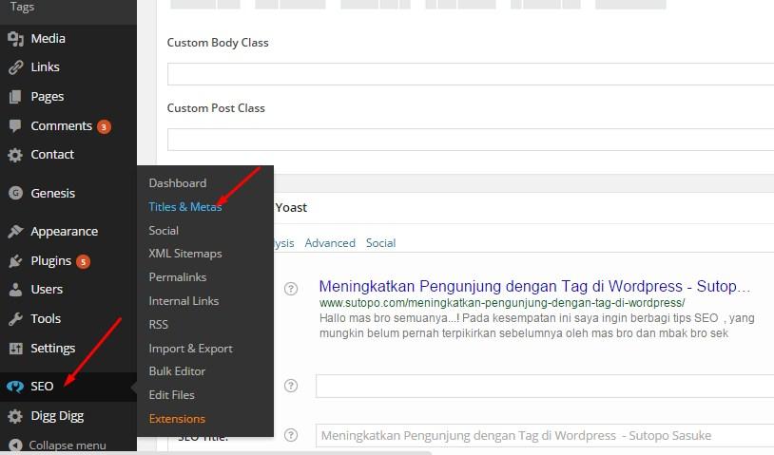
Task: Click the Comments speech bubble icon
Action: [x=15, y=125]
